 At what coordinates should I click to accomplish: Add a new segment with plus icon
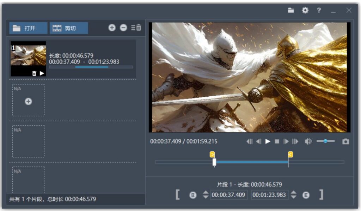tap(112, 28)
